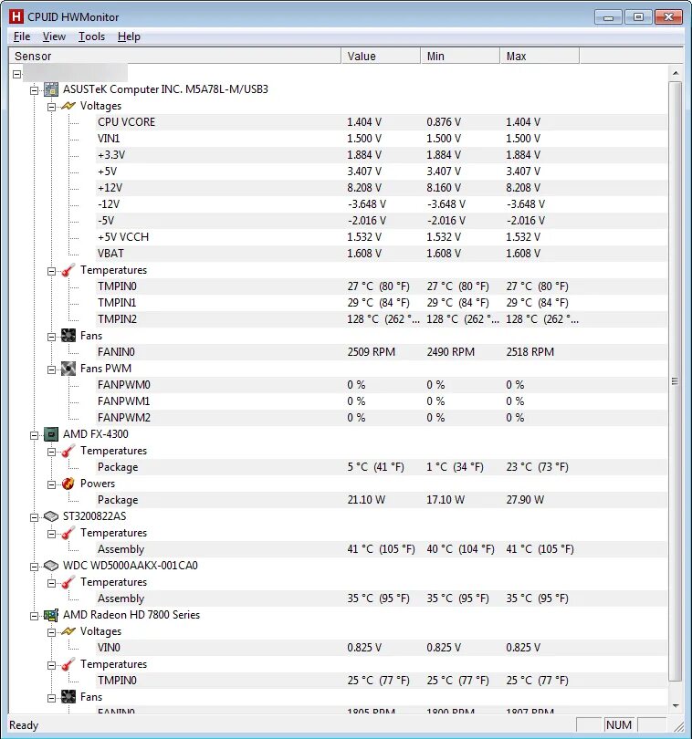This screenshot has width=692, height=739.
Task: Click the vertical scrollbar thumb
Action: coord(676,381)
